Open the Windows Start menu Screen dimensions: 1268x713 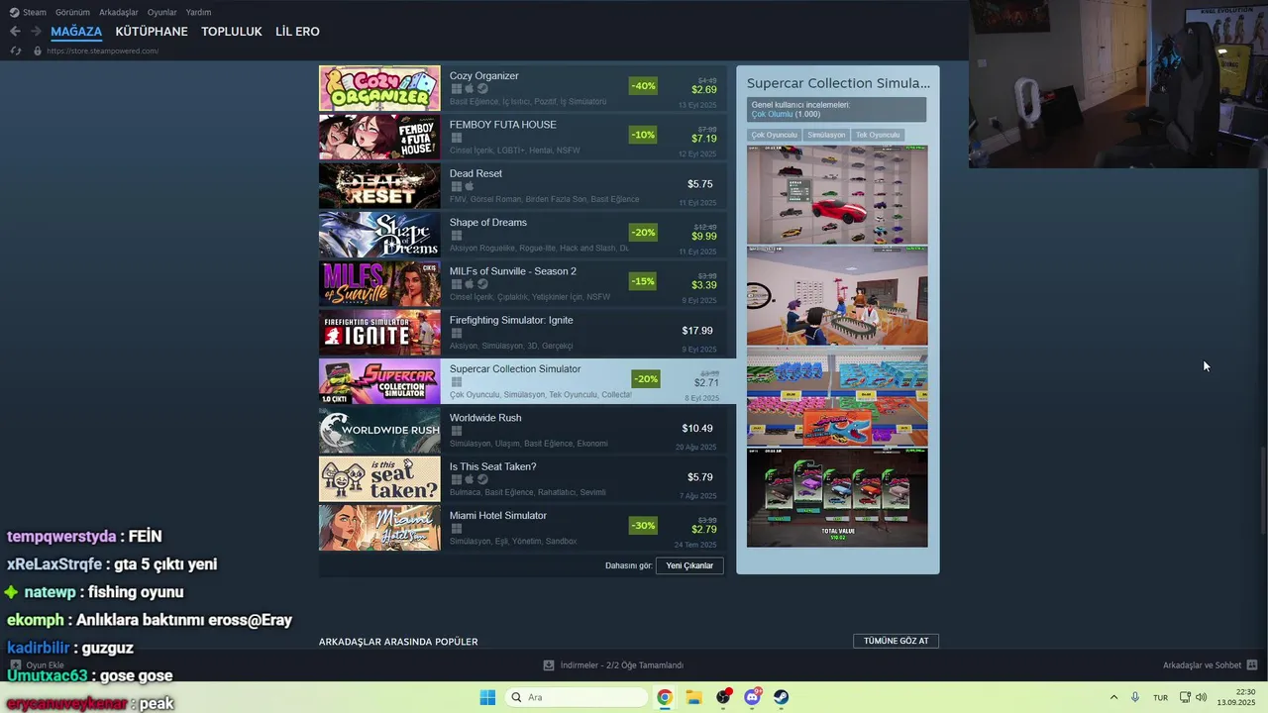pyautogui.click(x=487, y=697)
